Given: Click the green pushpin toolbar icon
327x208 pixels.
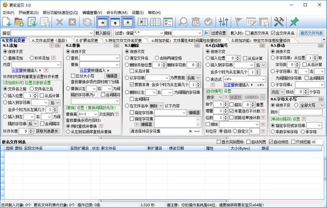Looking at the screenshot, I should pyautogui.click(x=294, y=22).
